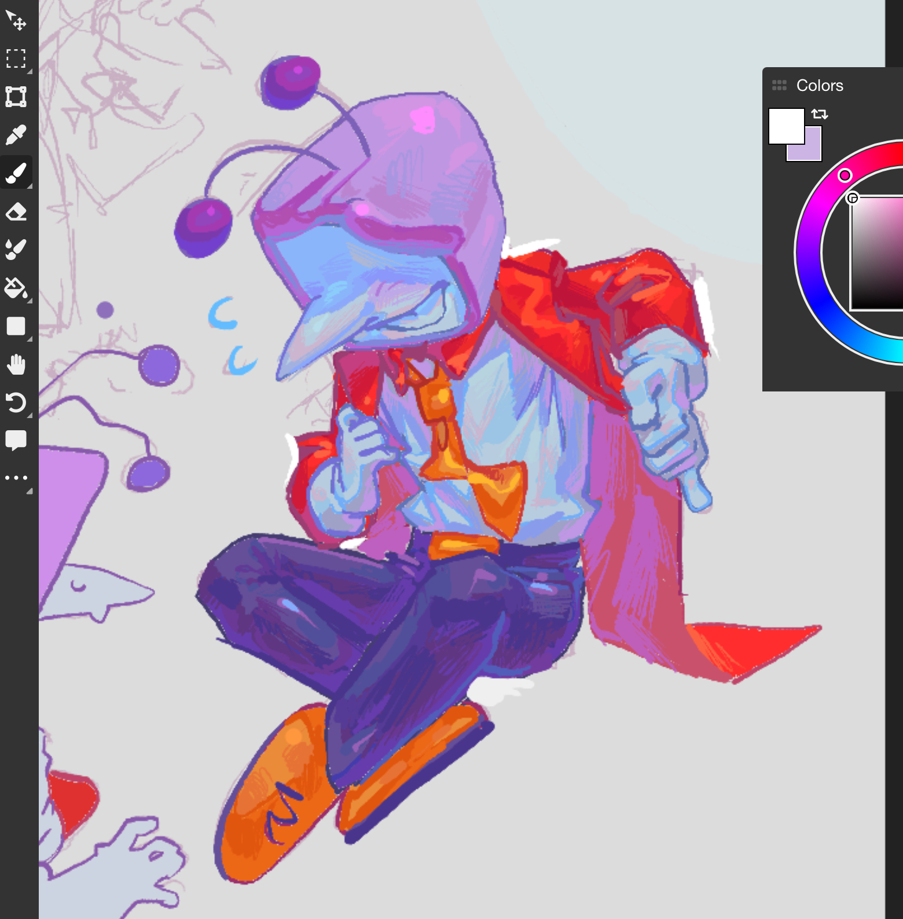Click the saturation square picker handle
Image resolution: width=903 pixels, height=919 pixels.
(852, 199)
